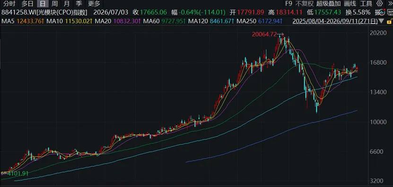The height and width of the screenshot is (187, 393).
Task: Click the pulse icon with red dot
Action: 382,12
